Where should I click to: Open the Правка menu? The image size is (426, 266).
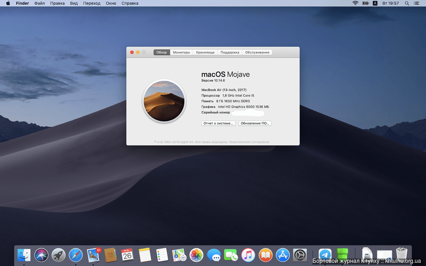tap(58, 3)
